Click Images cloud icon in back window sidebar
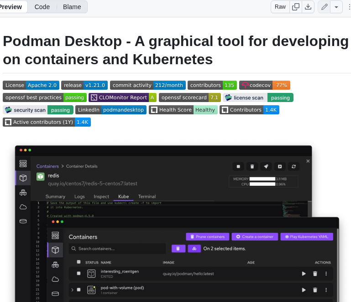The width and height of the screenshot is (351, 302). coord(23,207)
